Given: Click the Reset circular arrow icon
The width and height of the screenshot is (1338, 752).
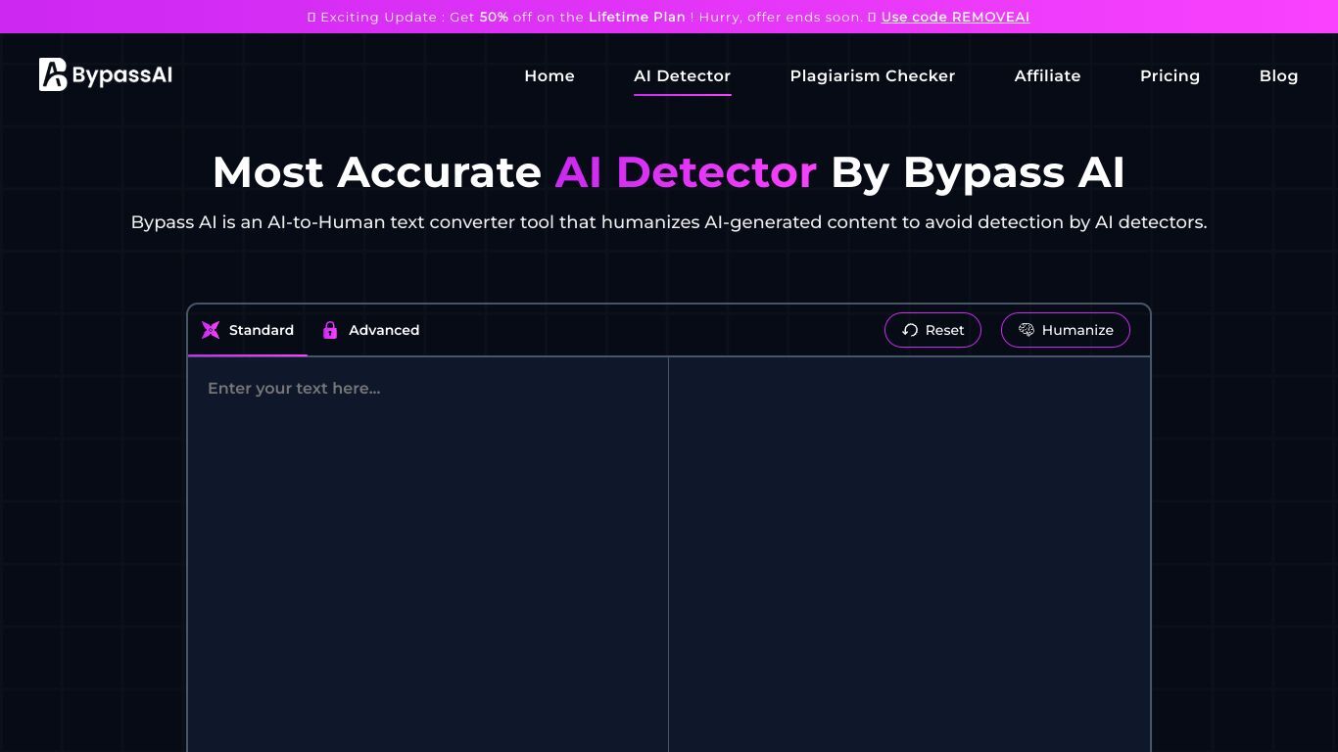Looking at the screenshot, I should (910, 330).
